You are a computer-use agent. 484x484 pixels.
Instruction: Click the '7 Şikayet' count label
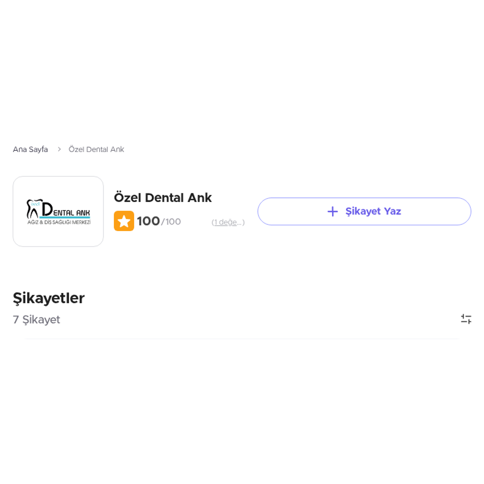(36, 319)
